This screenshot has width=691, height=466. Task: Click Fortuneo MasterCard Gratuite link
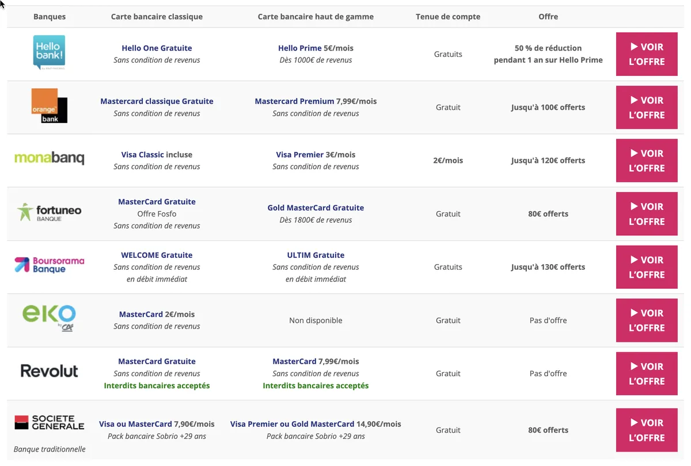(x=157, y=202)
